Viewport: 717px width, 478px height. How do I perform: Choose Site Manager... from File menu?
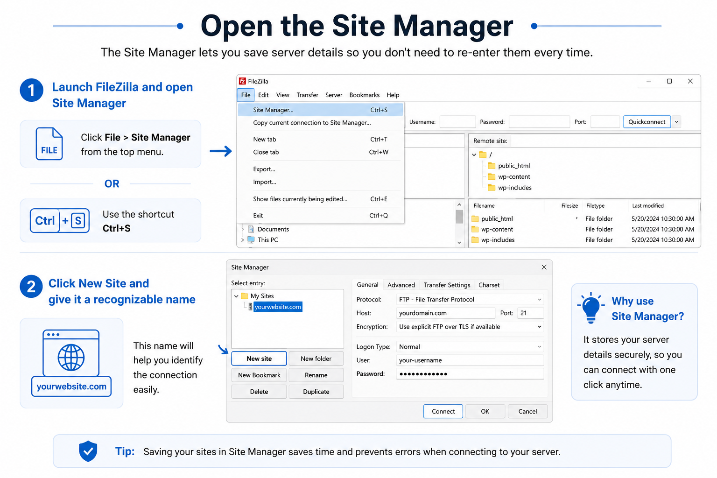tap(320, 110)
